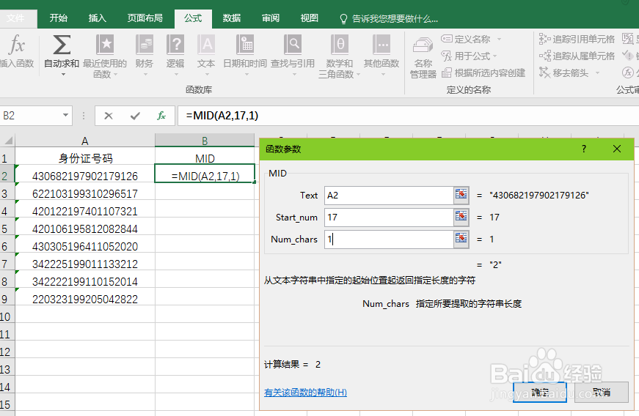Click Create from Selection (根据所选内容创建)

point(483,73)
